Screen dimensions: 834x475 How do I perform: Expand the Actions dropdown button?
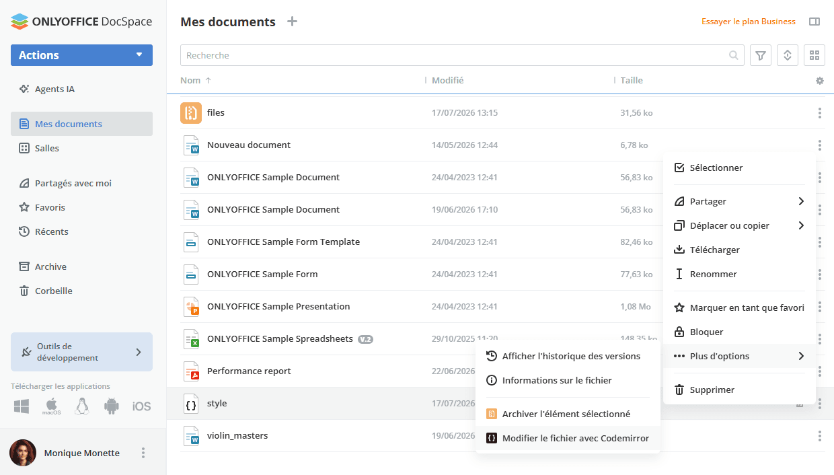[x=81, y=55]
